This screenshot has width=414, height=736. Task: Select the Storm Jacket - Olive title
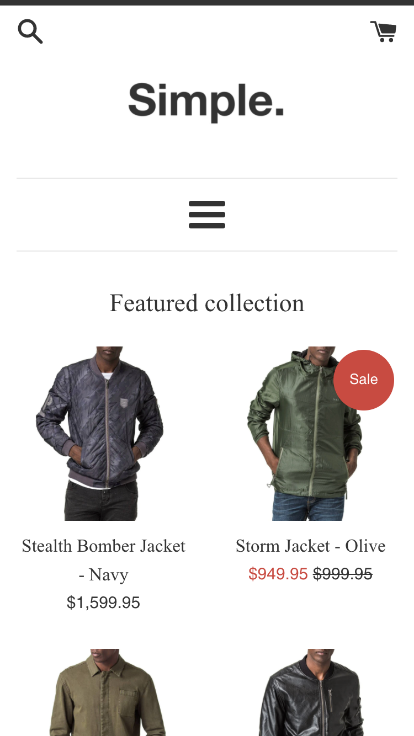click(x=310, y=546)
